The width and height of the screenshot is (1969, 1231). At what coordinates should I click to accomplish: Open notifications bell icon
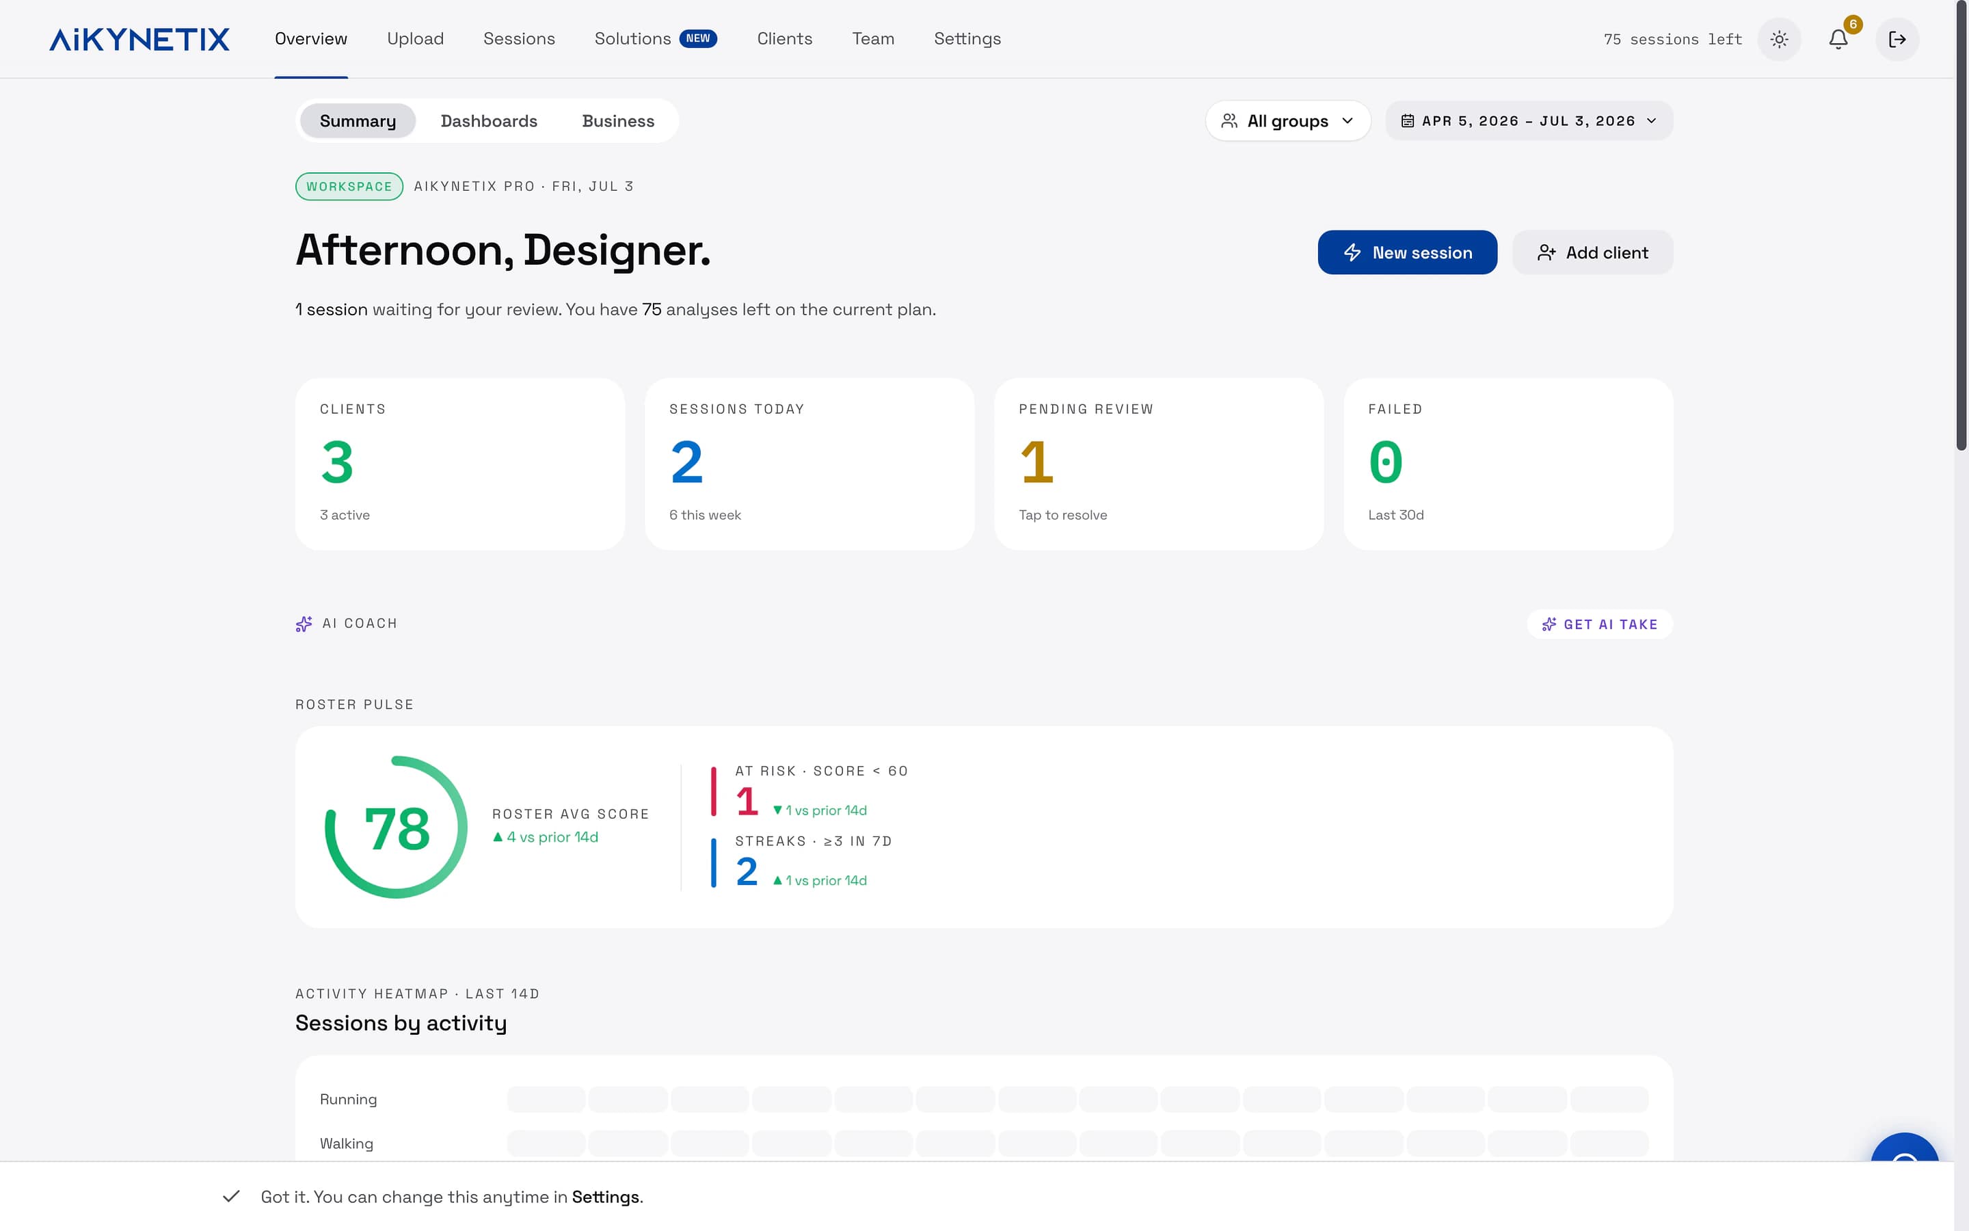pyautogui.click(x=1838, y=39)
